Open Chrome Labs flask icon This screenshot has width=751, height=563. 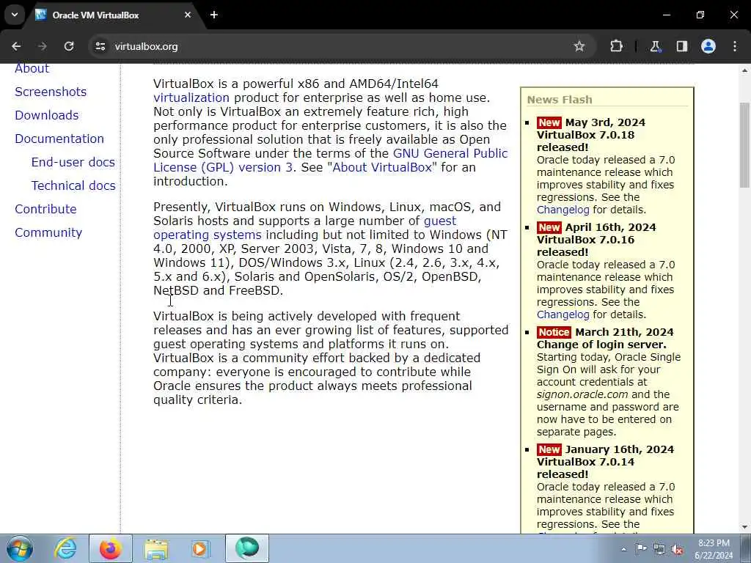[x=655, y=46]
